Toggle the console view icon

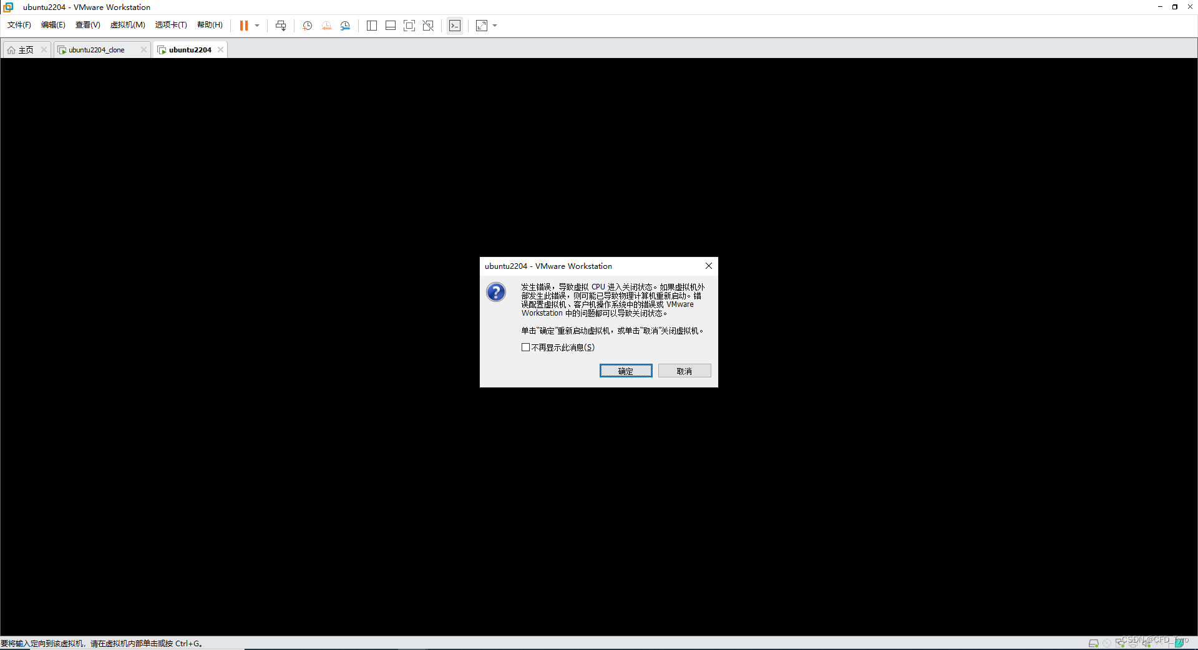pos(455,26)
